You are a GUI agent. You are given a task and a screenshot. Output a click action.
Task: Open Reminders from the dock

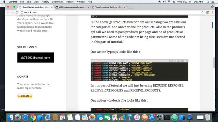(x=77, y=118)
